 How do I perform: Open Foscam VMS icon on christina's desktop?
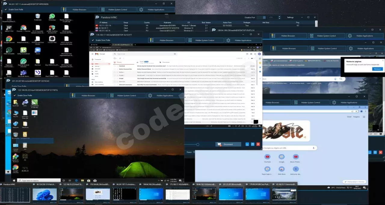pyautogui.click(x=52, y=40)
